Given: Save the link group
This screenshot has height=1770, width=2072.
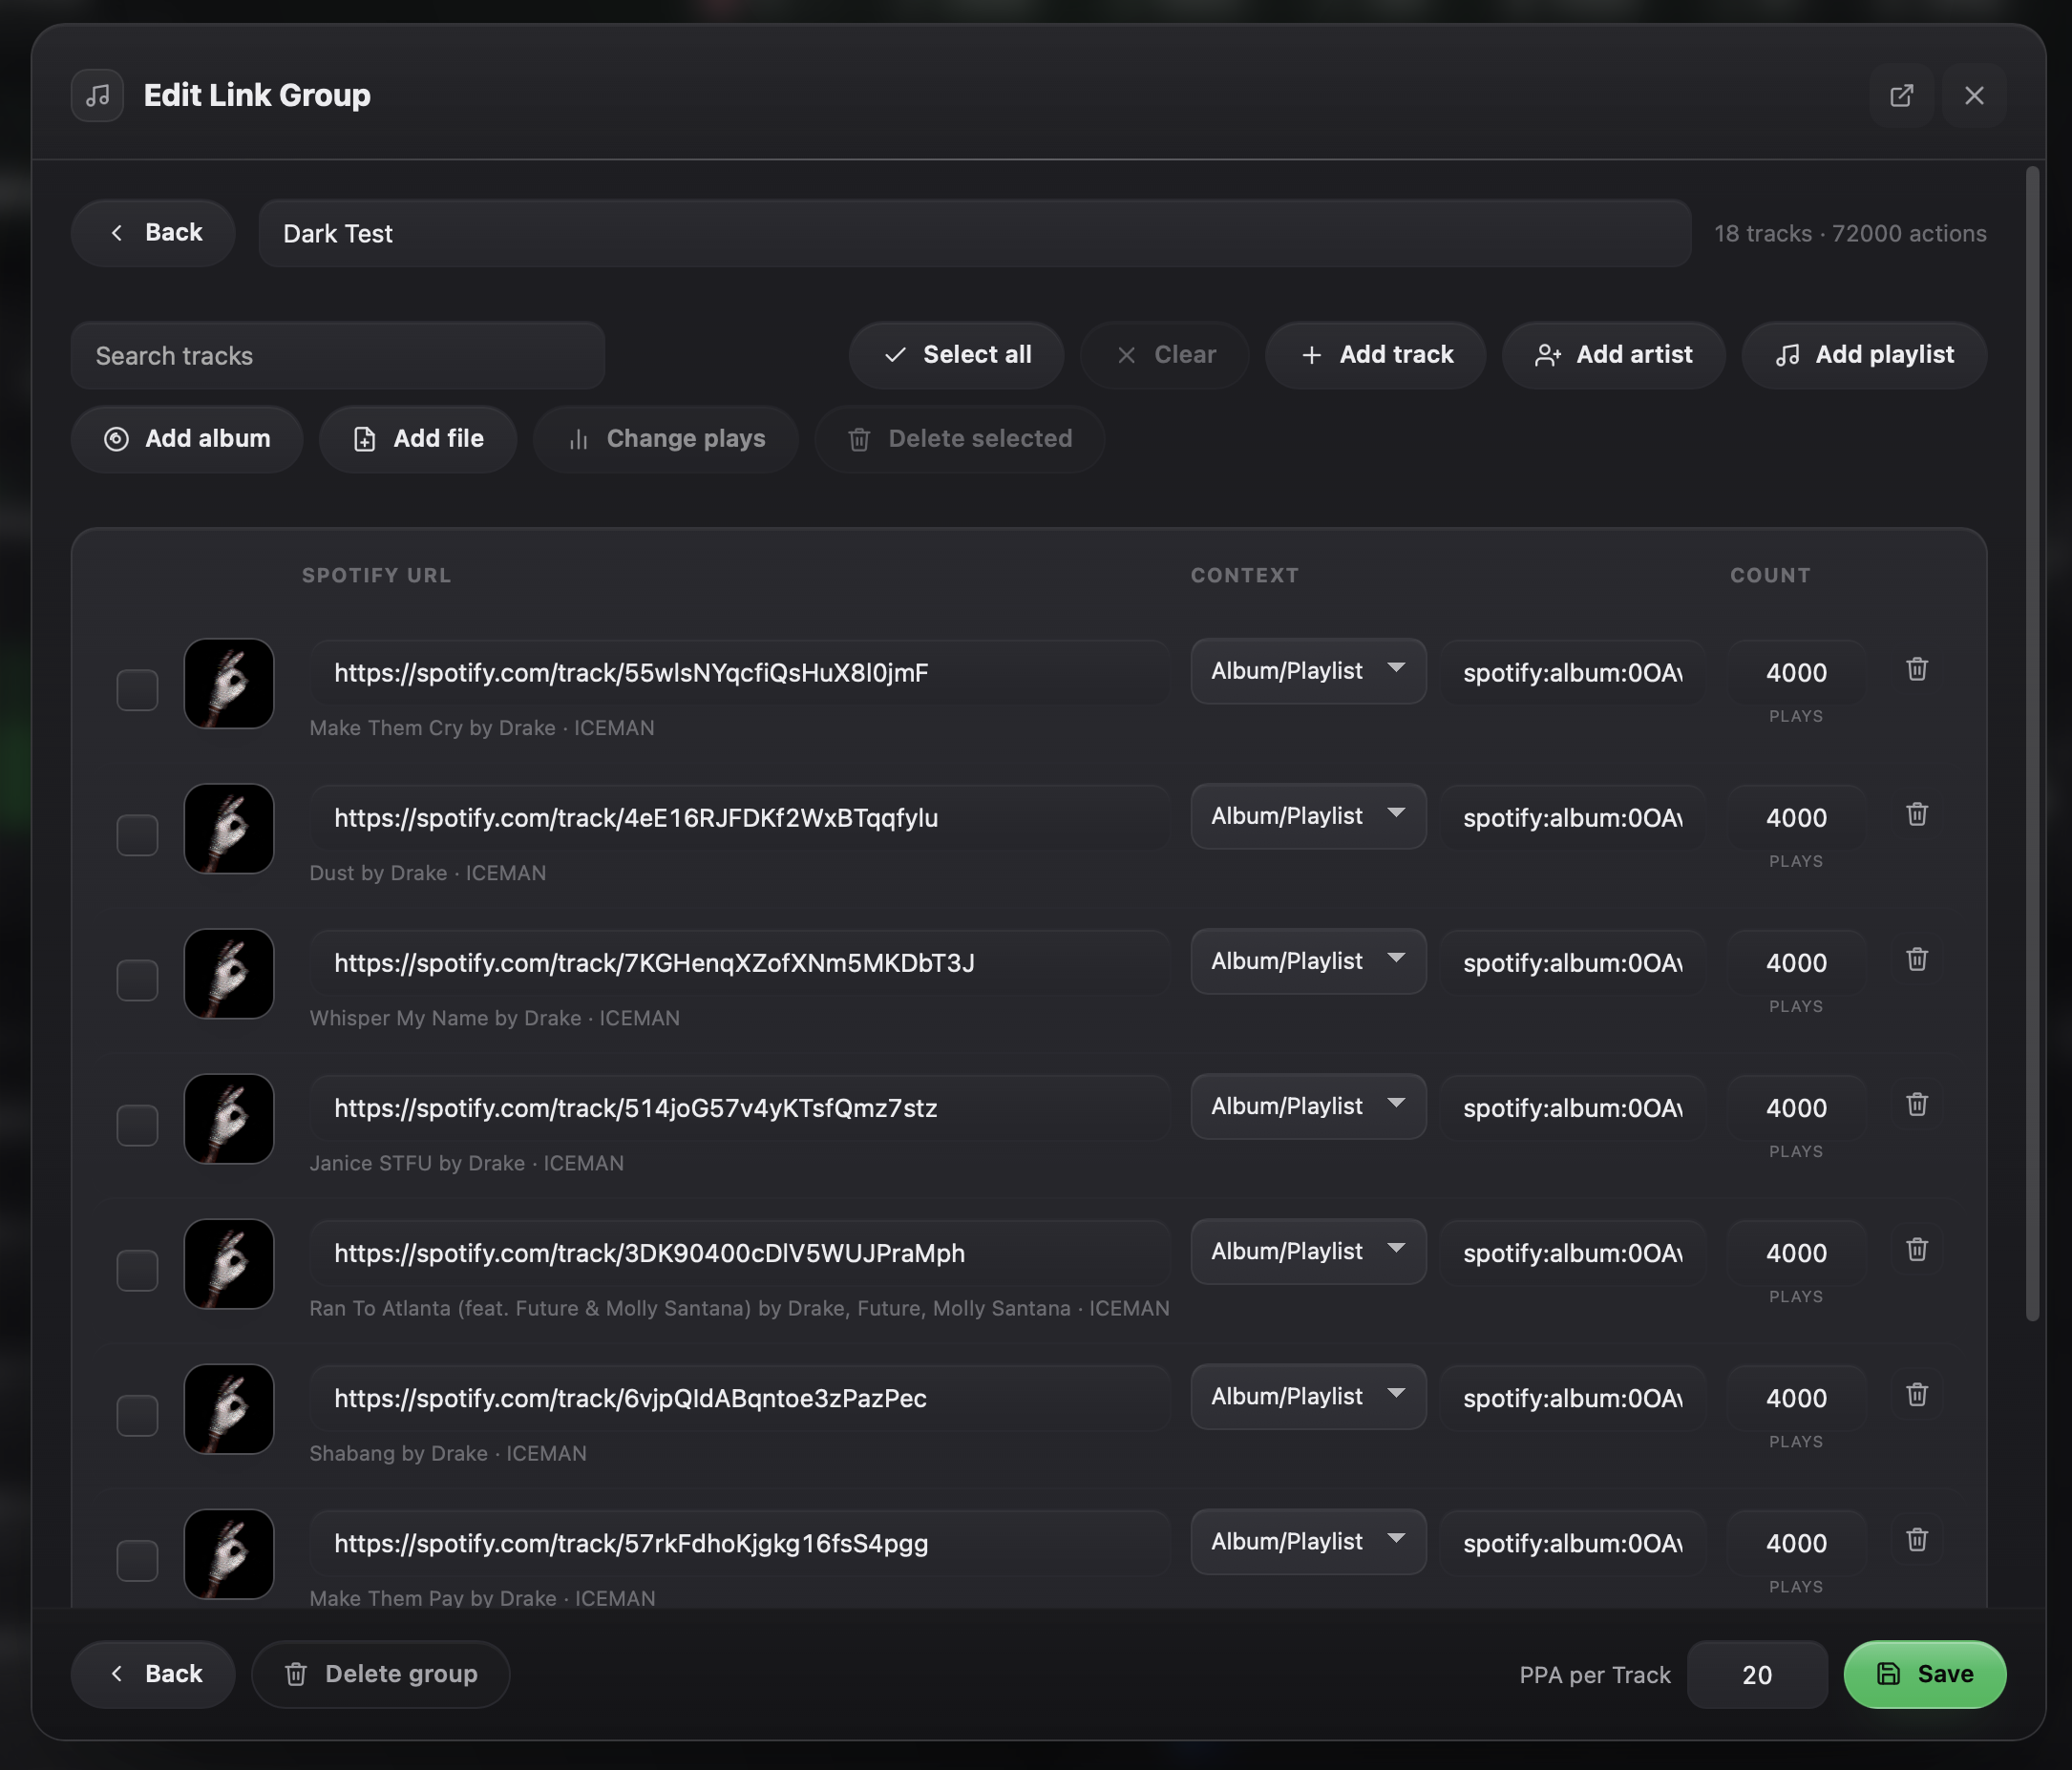Looking at the screenshot, I should (x=1925, y=1674).
